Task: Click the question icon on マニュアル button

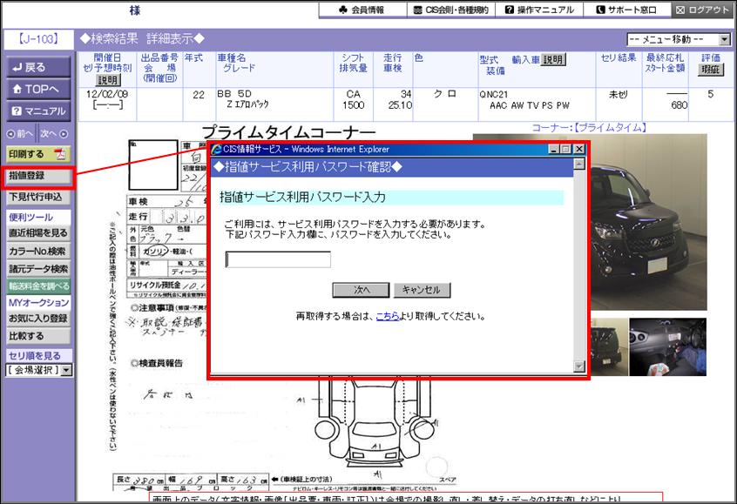Action: (x=17, y=111)
